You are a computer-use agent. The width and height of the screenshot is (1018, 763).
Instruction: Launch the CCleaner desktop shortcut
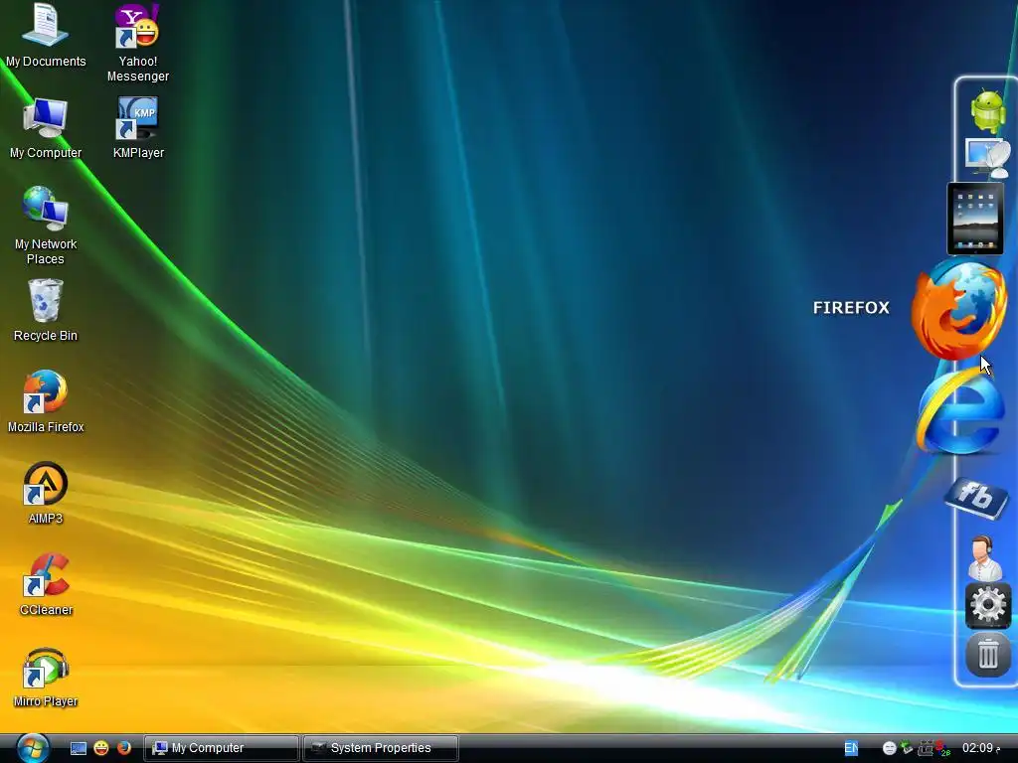(x=46, y=584)
